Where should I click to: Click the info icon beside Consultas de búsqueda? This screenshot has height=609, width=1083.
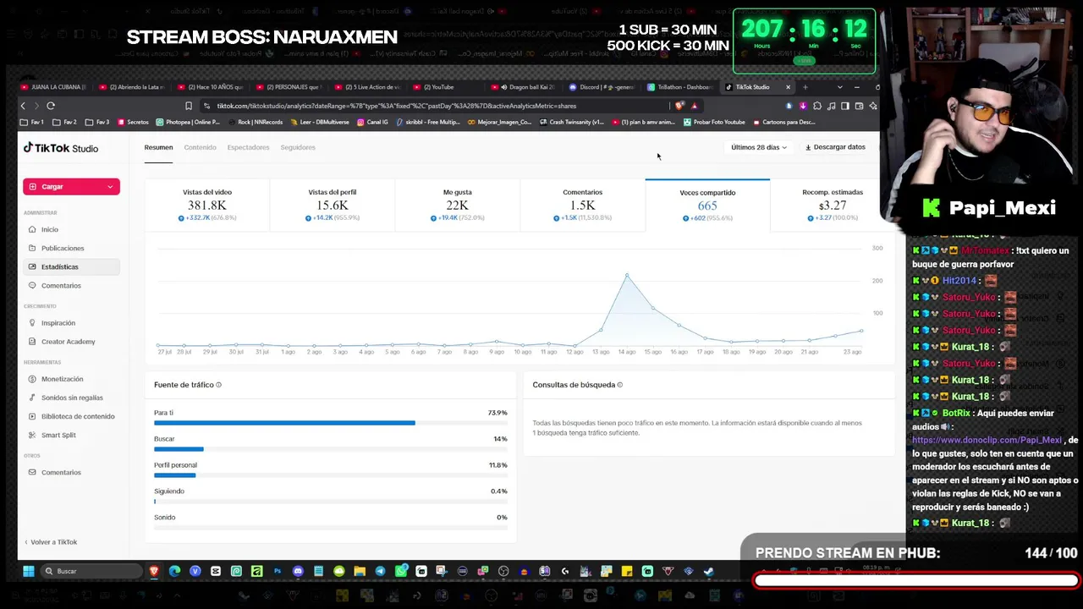coord(619,385)
